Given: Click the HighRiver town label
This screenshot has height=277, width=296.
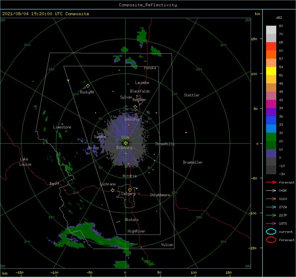Looking at the screenshot, I should pos(136,231).
